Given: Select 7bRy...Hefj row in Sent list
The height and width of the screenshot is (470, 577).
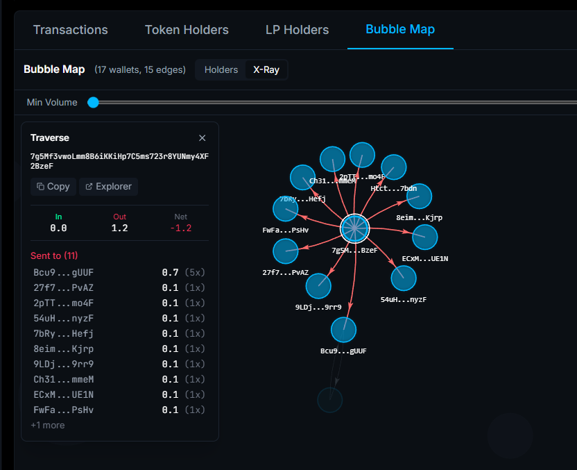Looking at the screenshot, I should (119, 333).
